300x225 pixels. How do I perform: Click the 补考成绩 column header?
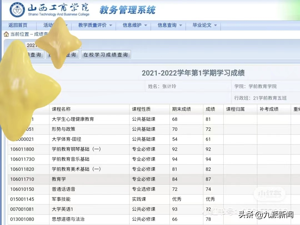coord(269,109)
